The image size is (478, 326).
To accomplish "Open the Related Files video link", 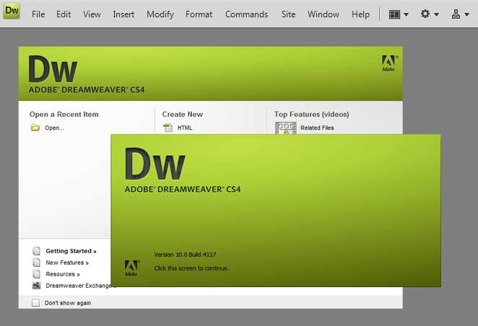I will (317, 128).
